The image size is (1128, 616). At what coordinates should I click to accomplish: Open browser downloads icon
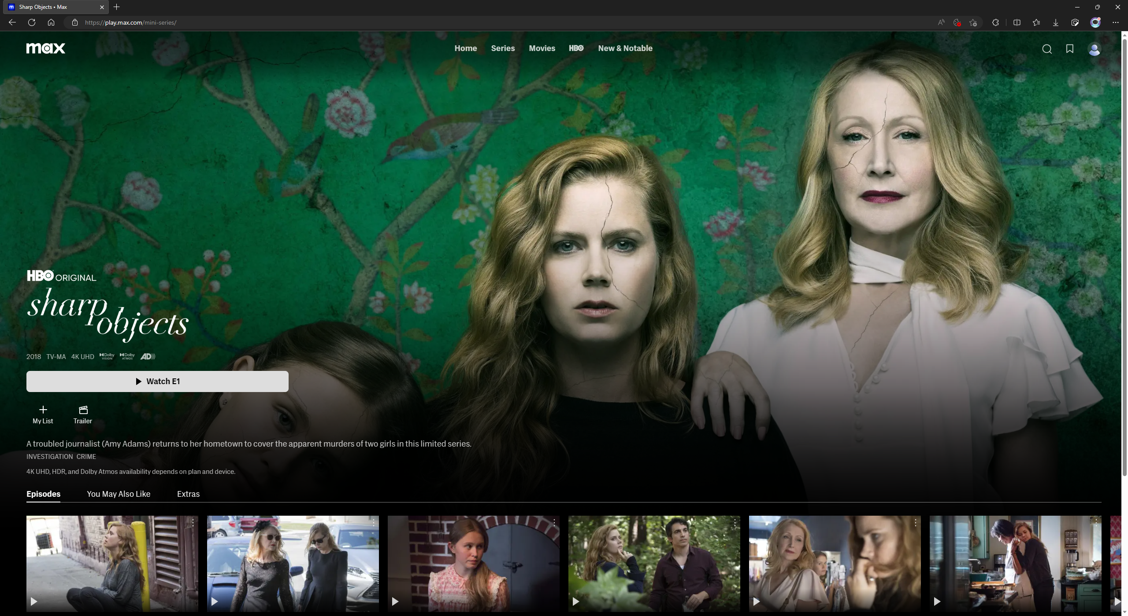(1056, 22)
